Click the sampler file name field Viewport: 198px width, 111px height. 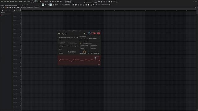click(66, 37)
